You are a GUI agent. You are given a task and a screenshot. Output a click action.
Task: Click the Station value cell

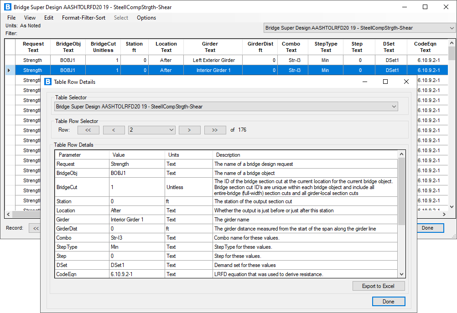point(136,201)
